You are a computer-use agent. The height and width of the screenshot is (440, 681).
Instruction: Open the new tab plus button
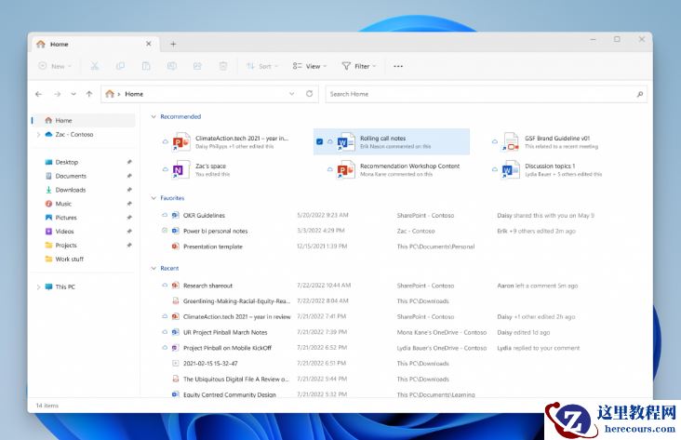click(173, 44)
